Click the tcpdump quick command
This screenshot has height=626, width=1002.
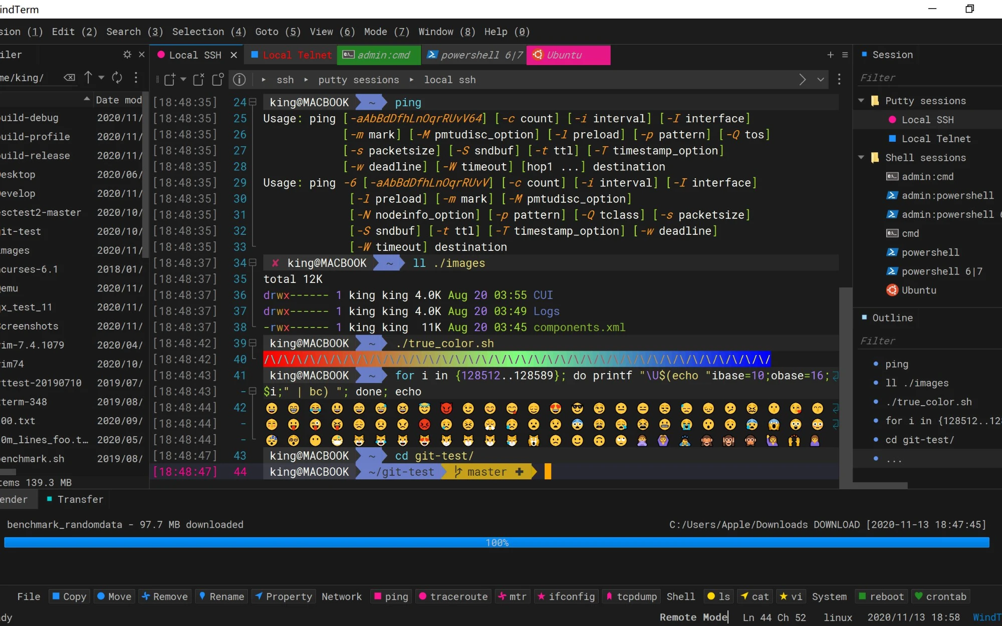click(x=631, y=596)
